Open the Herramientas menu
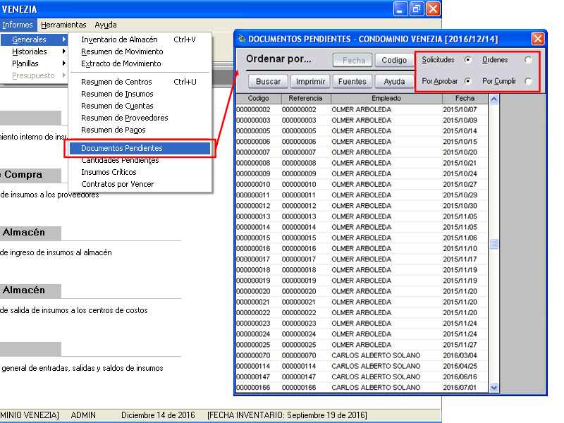564x423 pixels. (63, 25)
